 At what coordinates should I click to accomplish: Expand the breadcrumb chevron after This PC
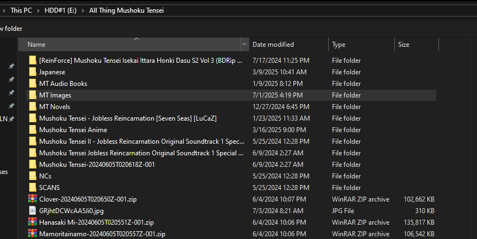(39, 10)
